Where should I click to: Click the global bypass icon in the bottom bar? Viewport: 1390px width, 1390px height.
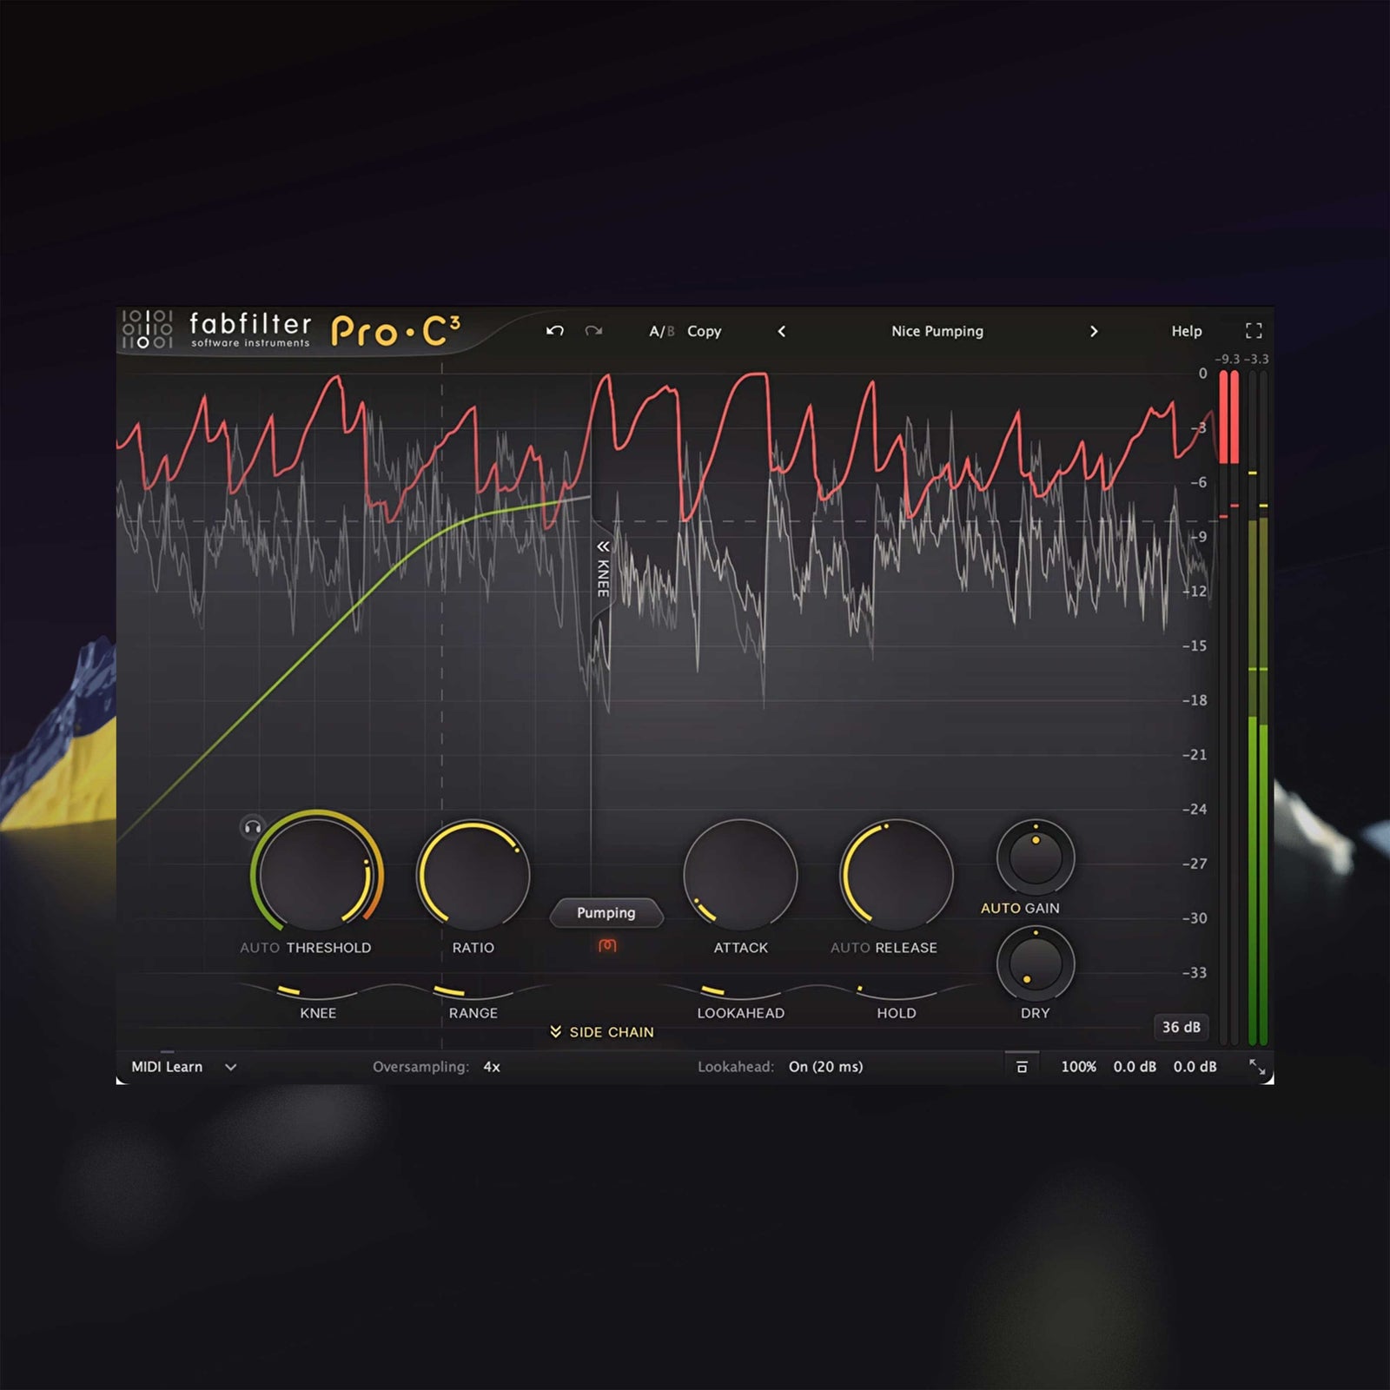(1023, 1067)
